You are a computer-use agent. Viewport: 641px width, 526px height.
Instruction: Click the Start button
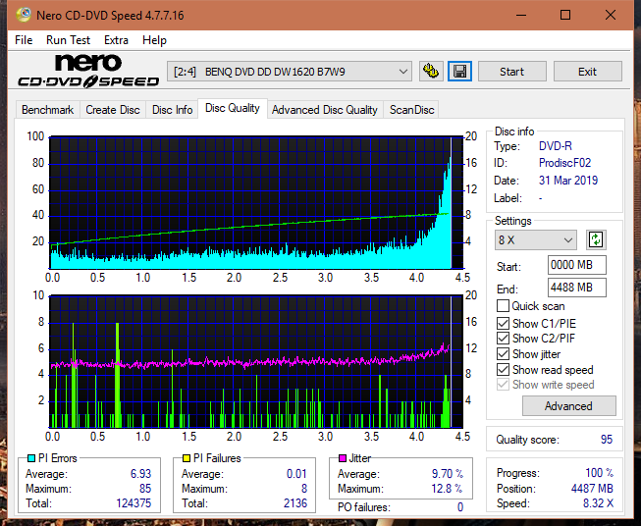pyautogui.click(x=511, y=72)
